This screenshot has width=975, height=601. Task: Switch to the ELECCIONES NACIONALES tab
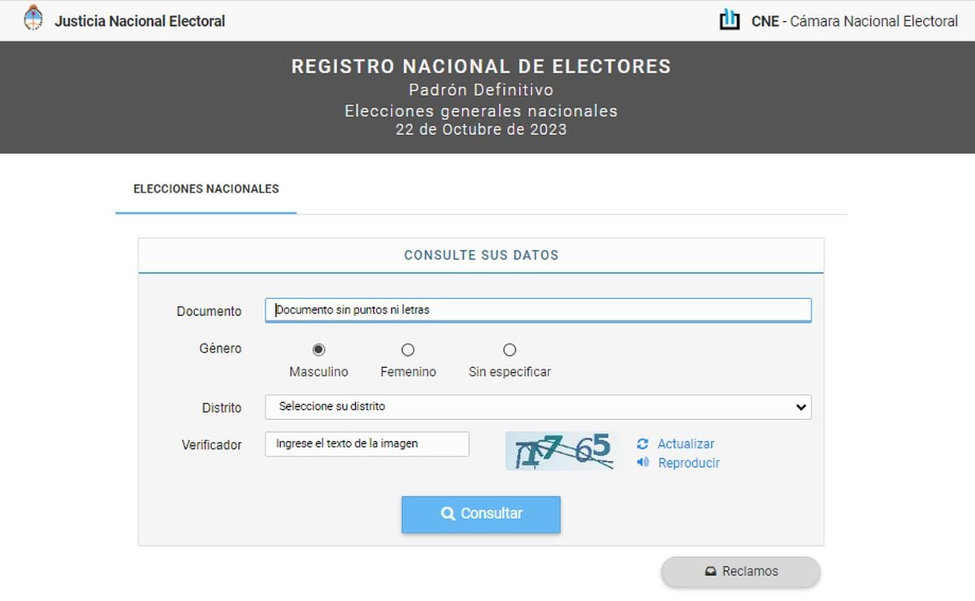[206, 188]
